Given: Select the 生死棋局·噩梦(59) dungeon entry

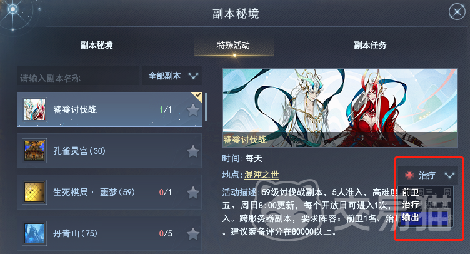Looking at the screenshot, I should pyautogui.click(x=109, y=192).
